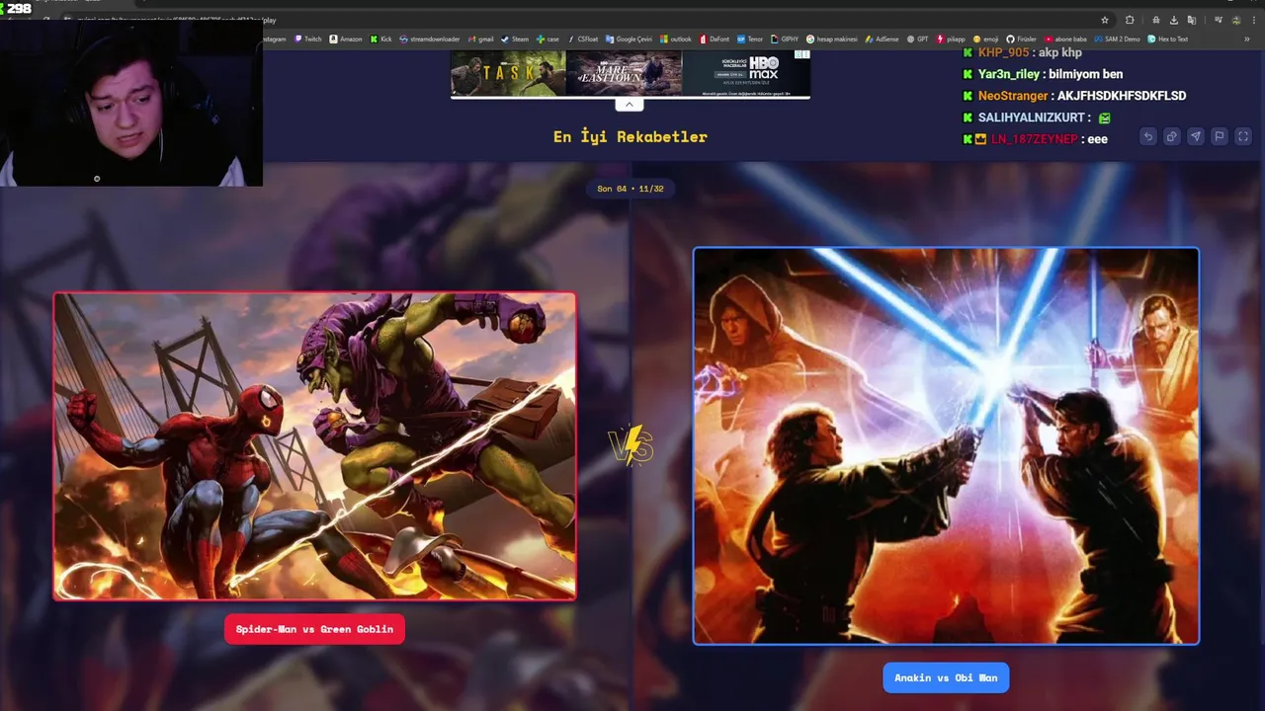Screen dimensions: 1265x711
Task: Open the outlook bookmark
Action: [676, 39]
